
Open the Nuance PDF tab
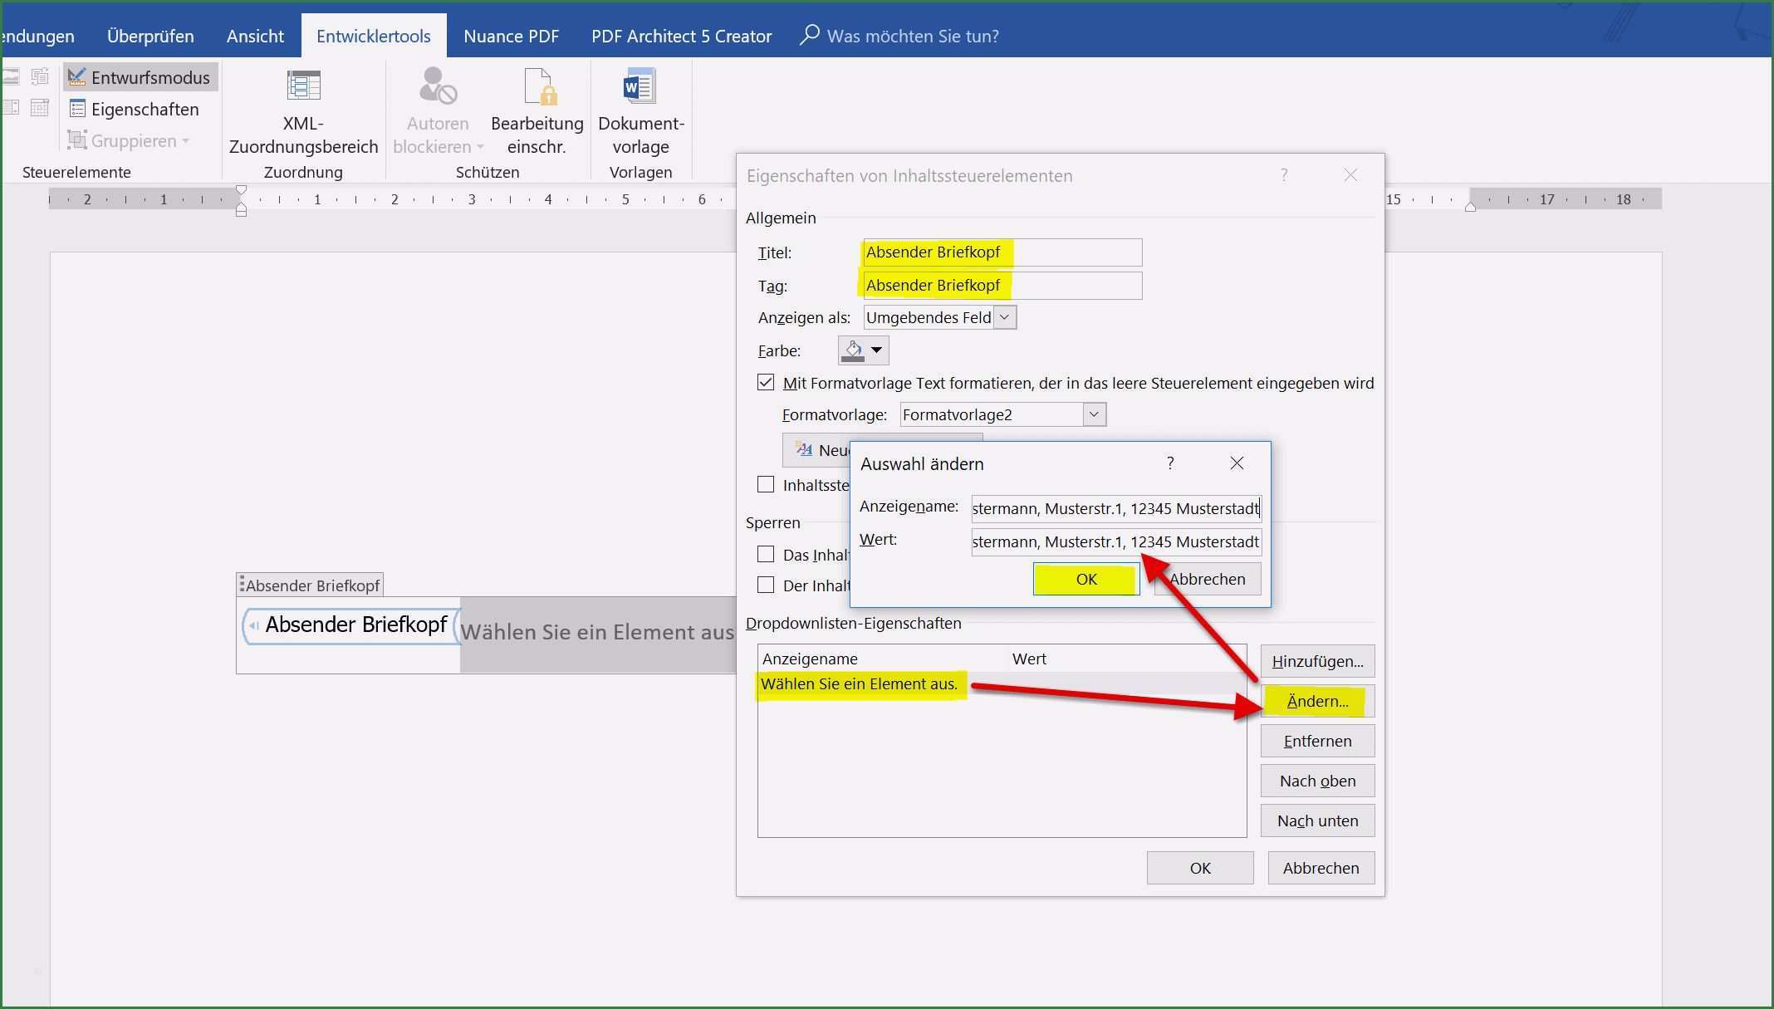coord(511,36)
